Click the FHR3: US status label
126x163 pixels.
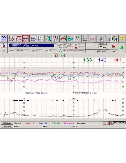point(56,123)
